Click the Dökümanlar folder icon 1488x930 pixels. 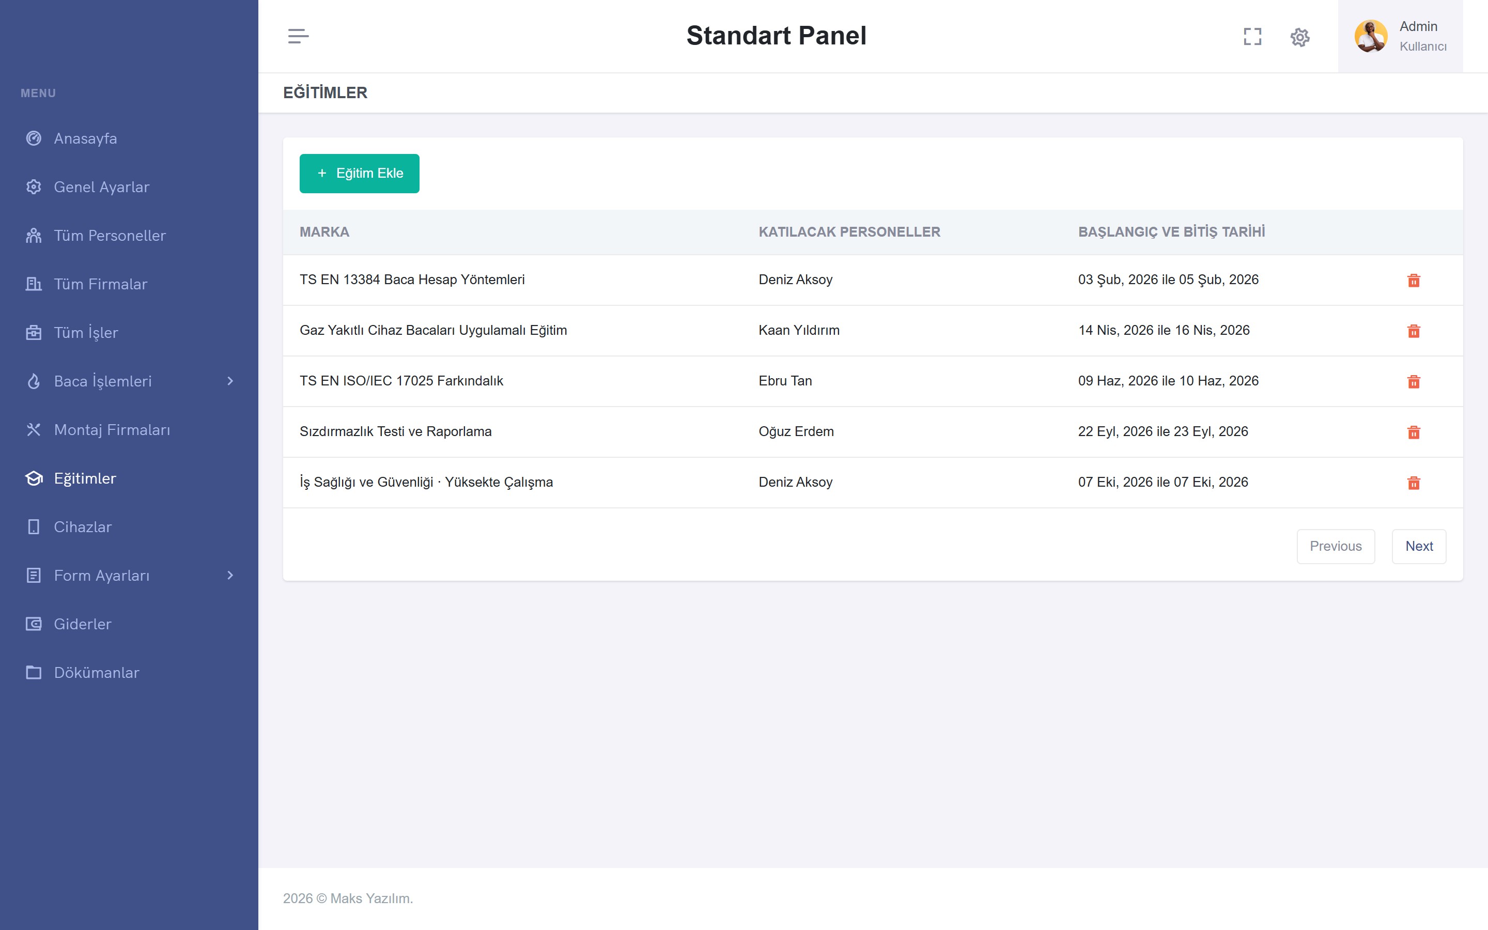(x=34, y=673)
